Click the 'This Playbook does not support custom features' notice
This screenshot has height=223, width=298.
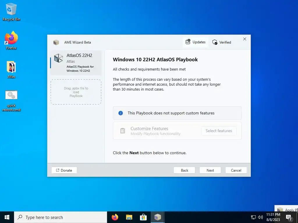177,113
